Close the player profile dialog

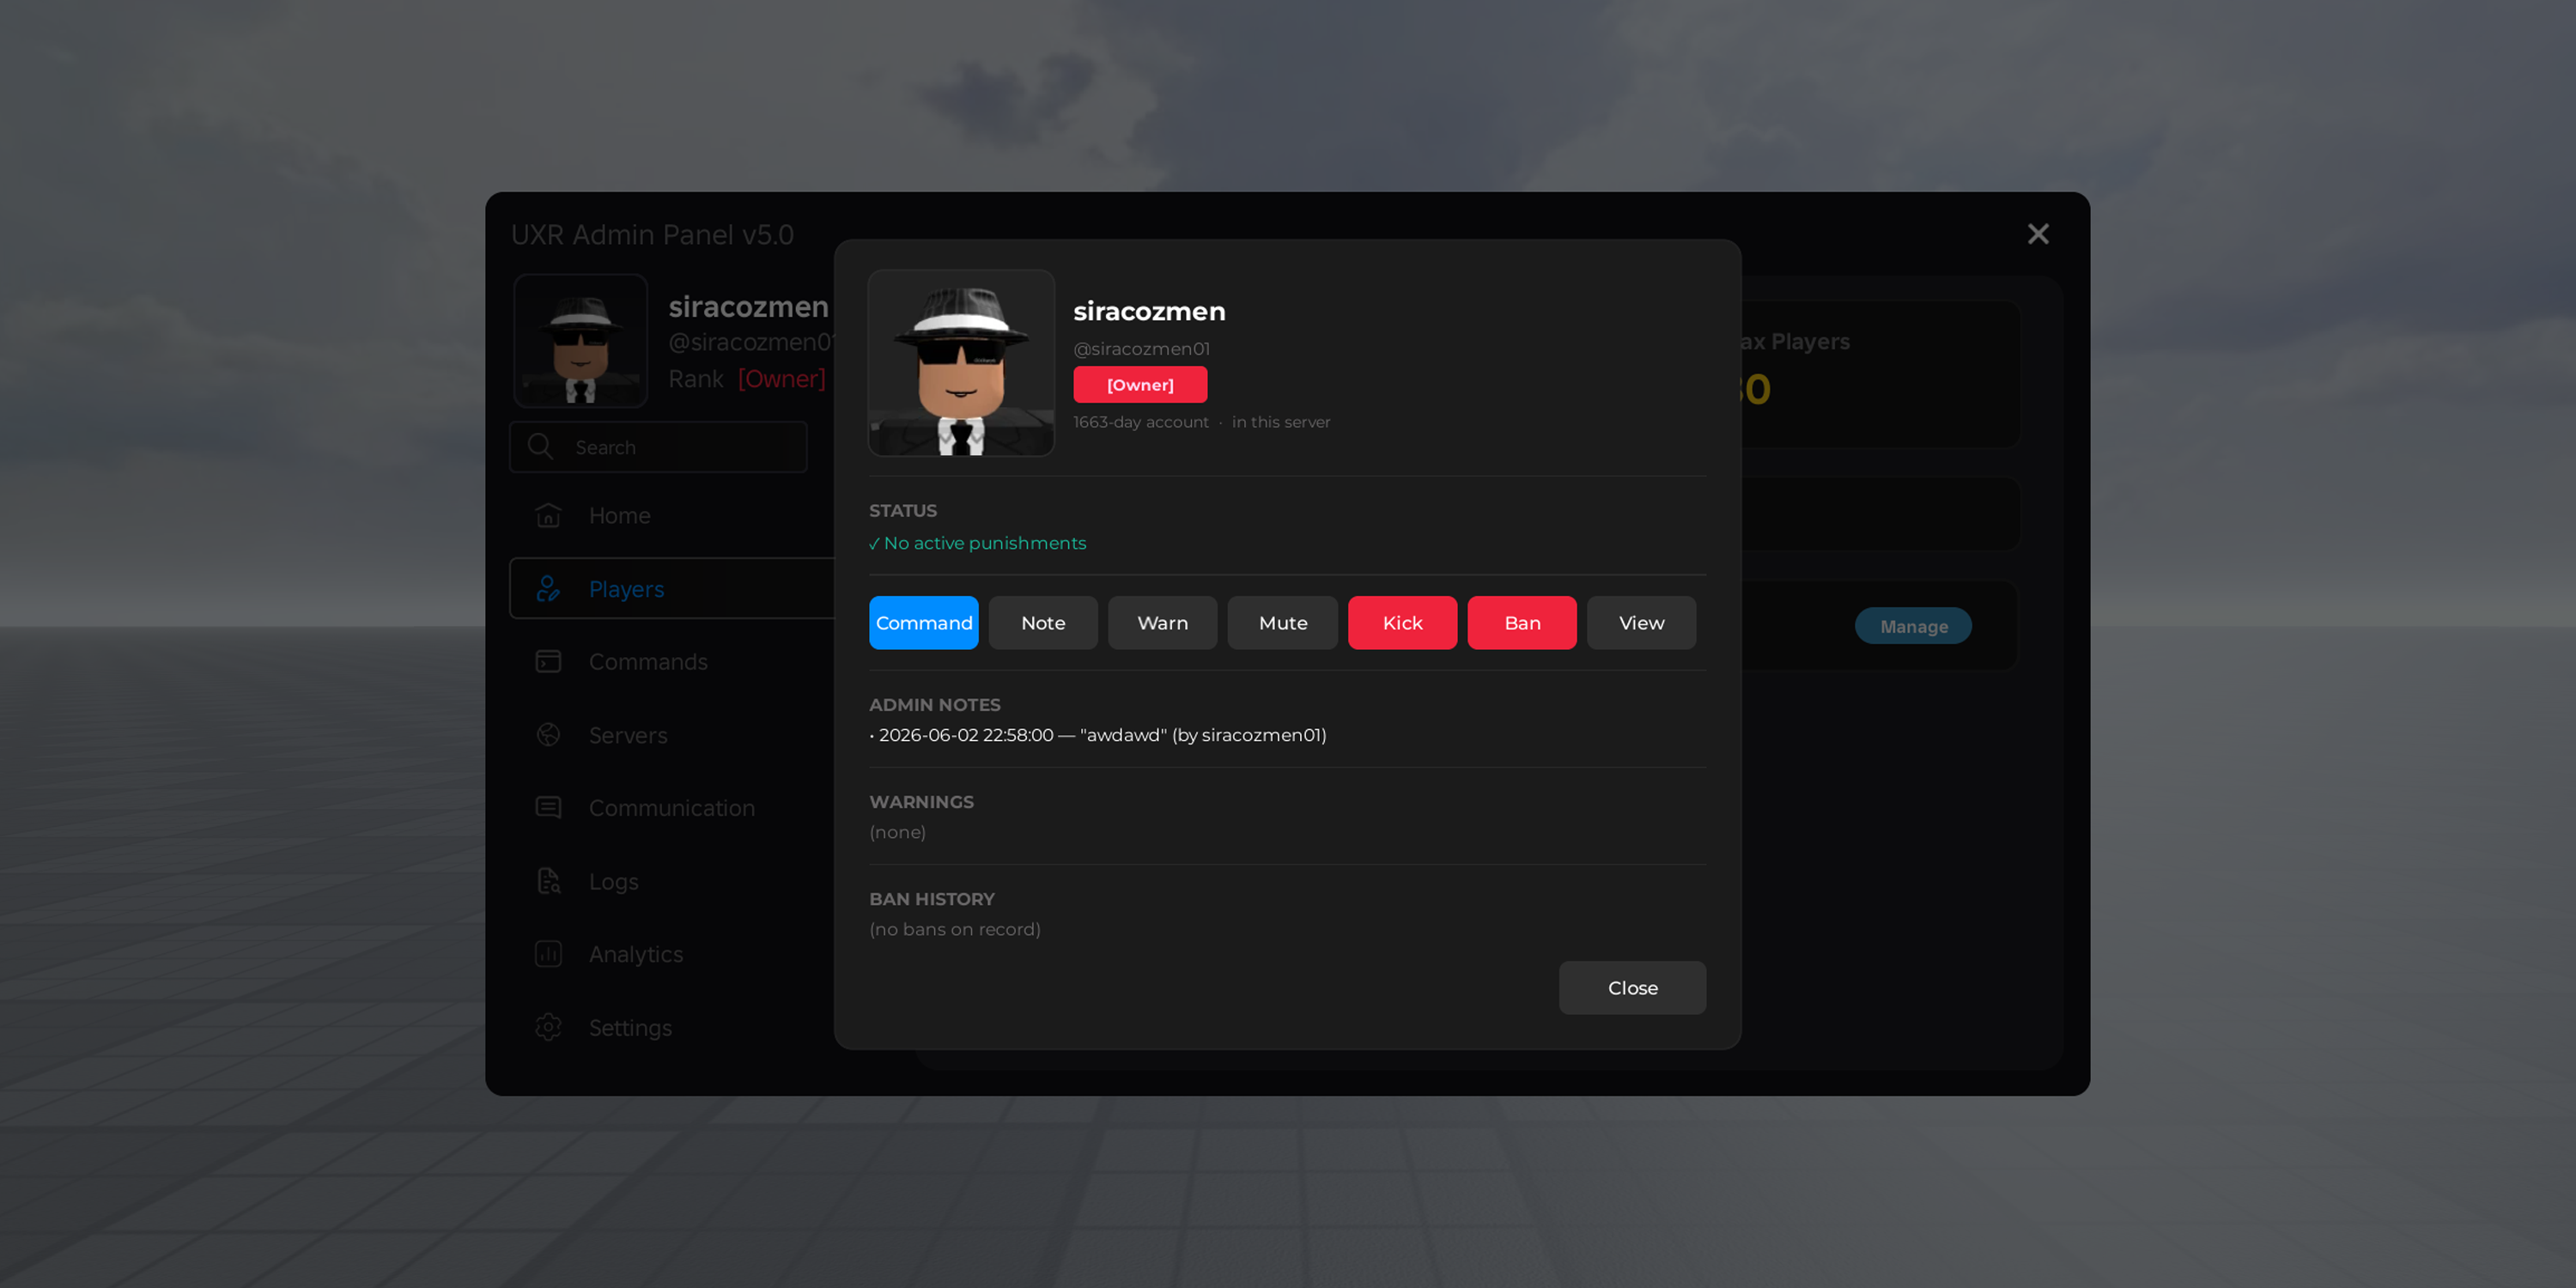(x=1632, y=988)
